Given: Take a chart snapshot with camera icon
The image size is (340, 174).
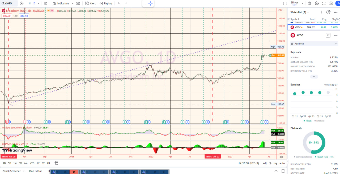Looking at the screenshot, I should 331,3.
